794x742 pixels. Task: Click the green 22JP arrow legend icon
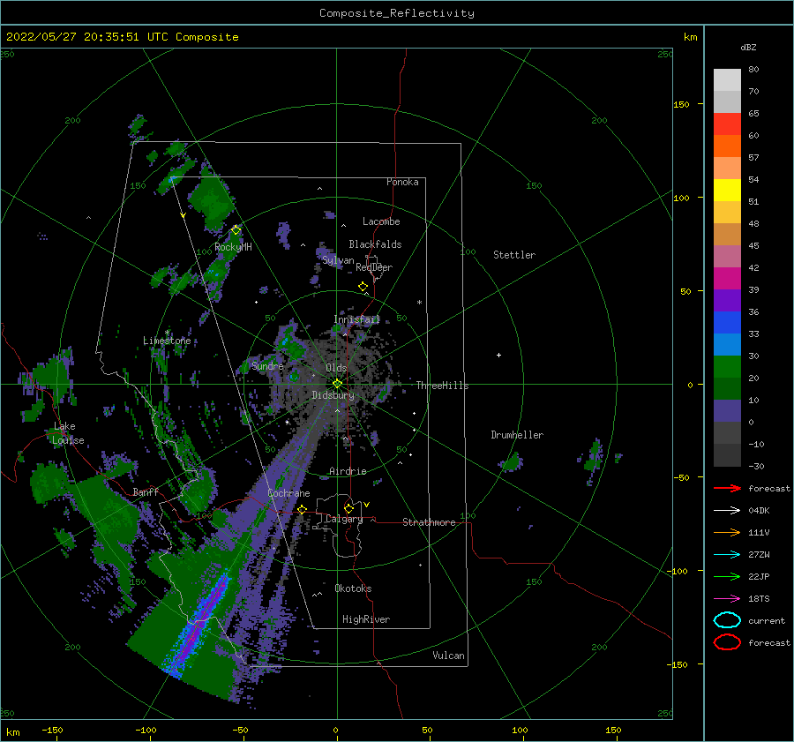(x=727, y=576)
